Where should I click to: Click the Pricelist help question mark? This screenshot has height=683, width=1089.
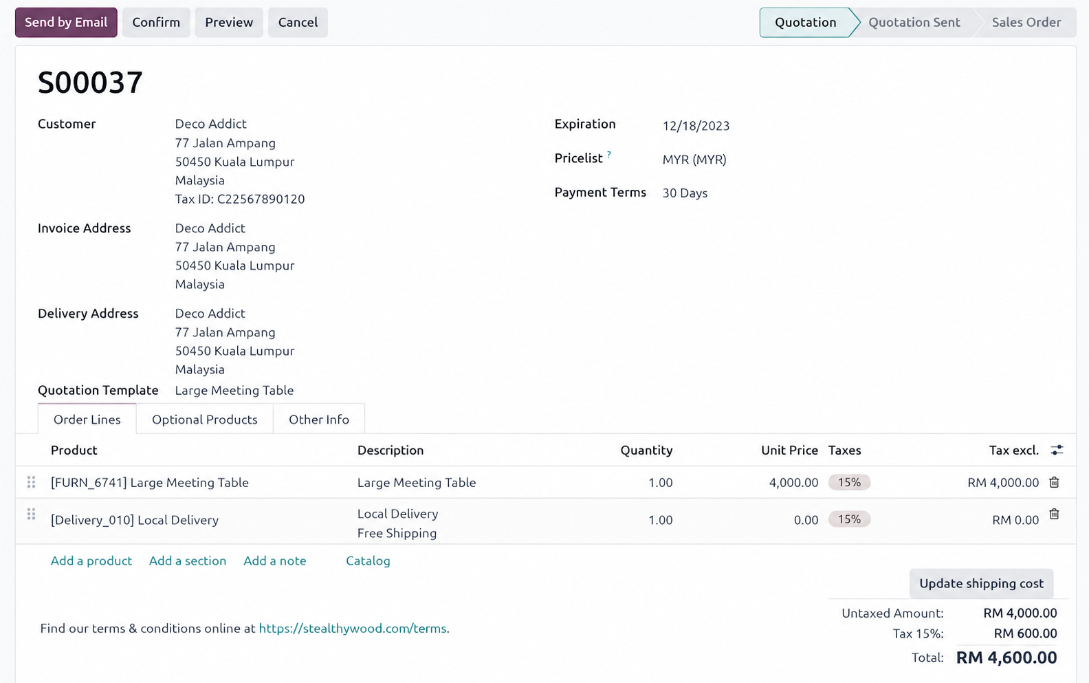point(608,155)
